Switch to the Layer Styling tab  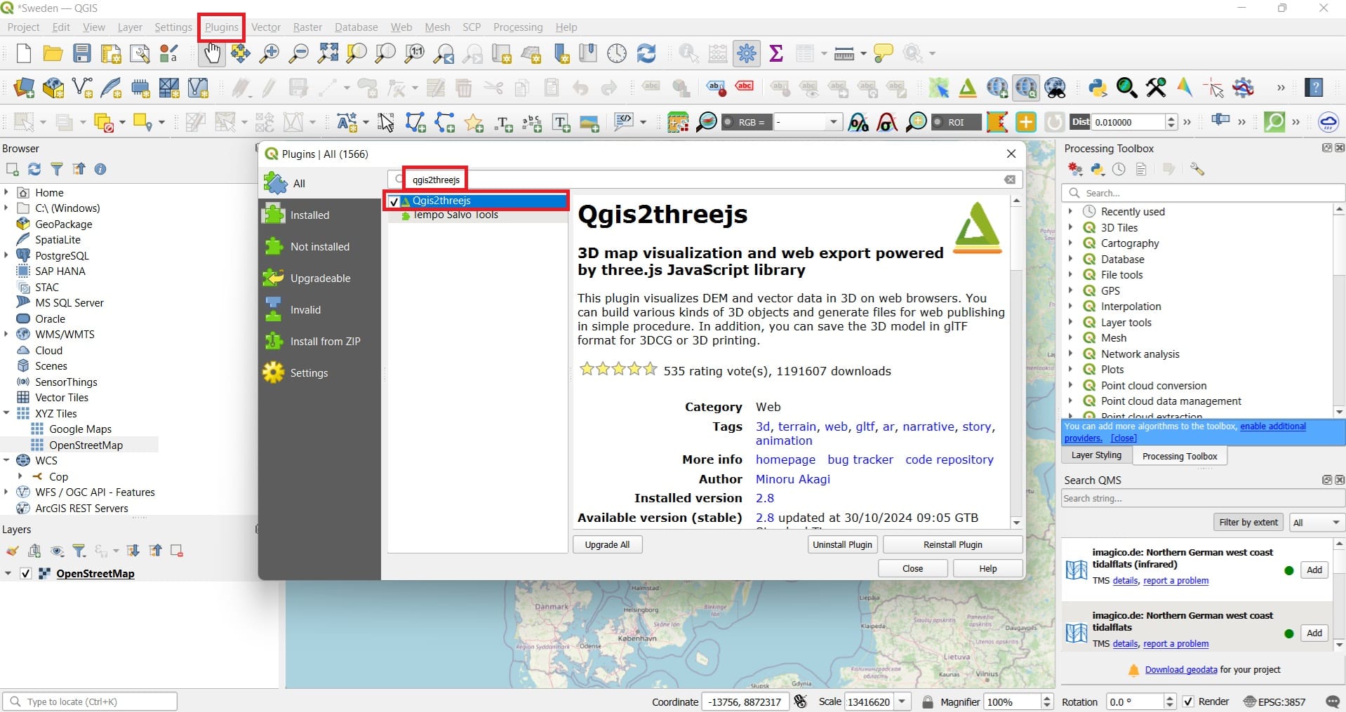tap(1096, 455)
